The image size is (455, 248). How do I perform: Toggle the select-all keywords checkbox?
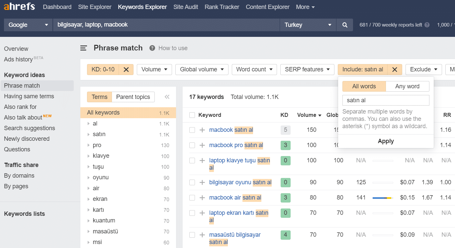pyautogui.click(x=192, y=115)
